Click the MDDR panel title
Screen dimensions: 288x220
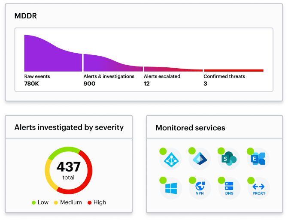coord(25,16)
